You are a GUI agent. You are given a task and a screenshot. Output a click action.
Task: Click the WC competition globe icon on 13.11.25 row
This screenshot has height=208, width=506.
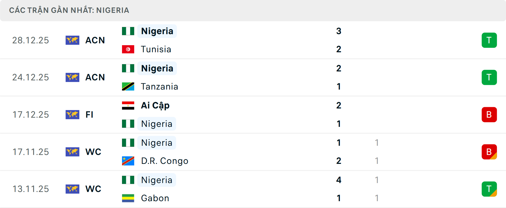(x=72, y=189)
